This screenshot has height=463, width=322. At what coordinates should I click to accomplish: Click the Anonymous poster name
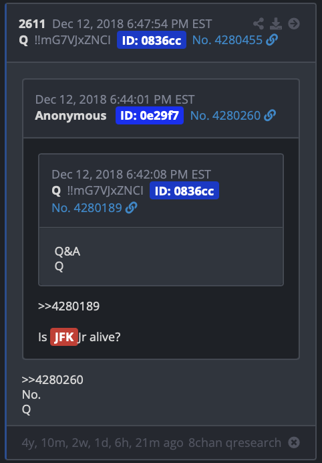click(70, 116)
